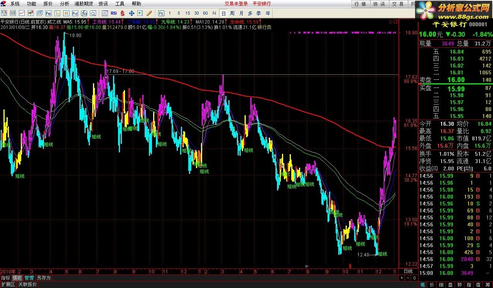Click the split-window icon above chart
This screenshot has width=493, height=288.
[396, 22]
